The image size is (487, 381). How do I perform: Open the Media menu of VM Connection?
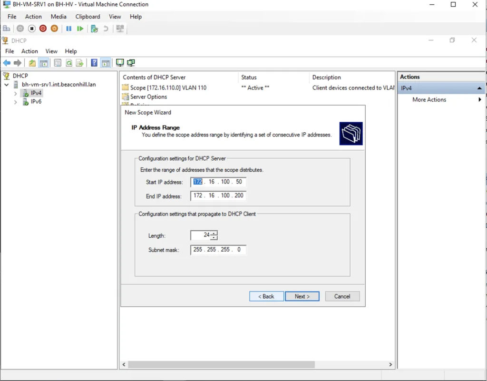click(x=58, y=17)
